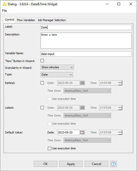Viewport: 137px width, 171px height.
Task: Click the help question mark button
Action: 114,164
